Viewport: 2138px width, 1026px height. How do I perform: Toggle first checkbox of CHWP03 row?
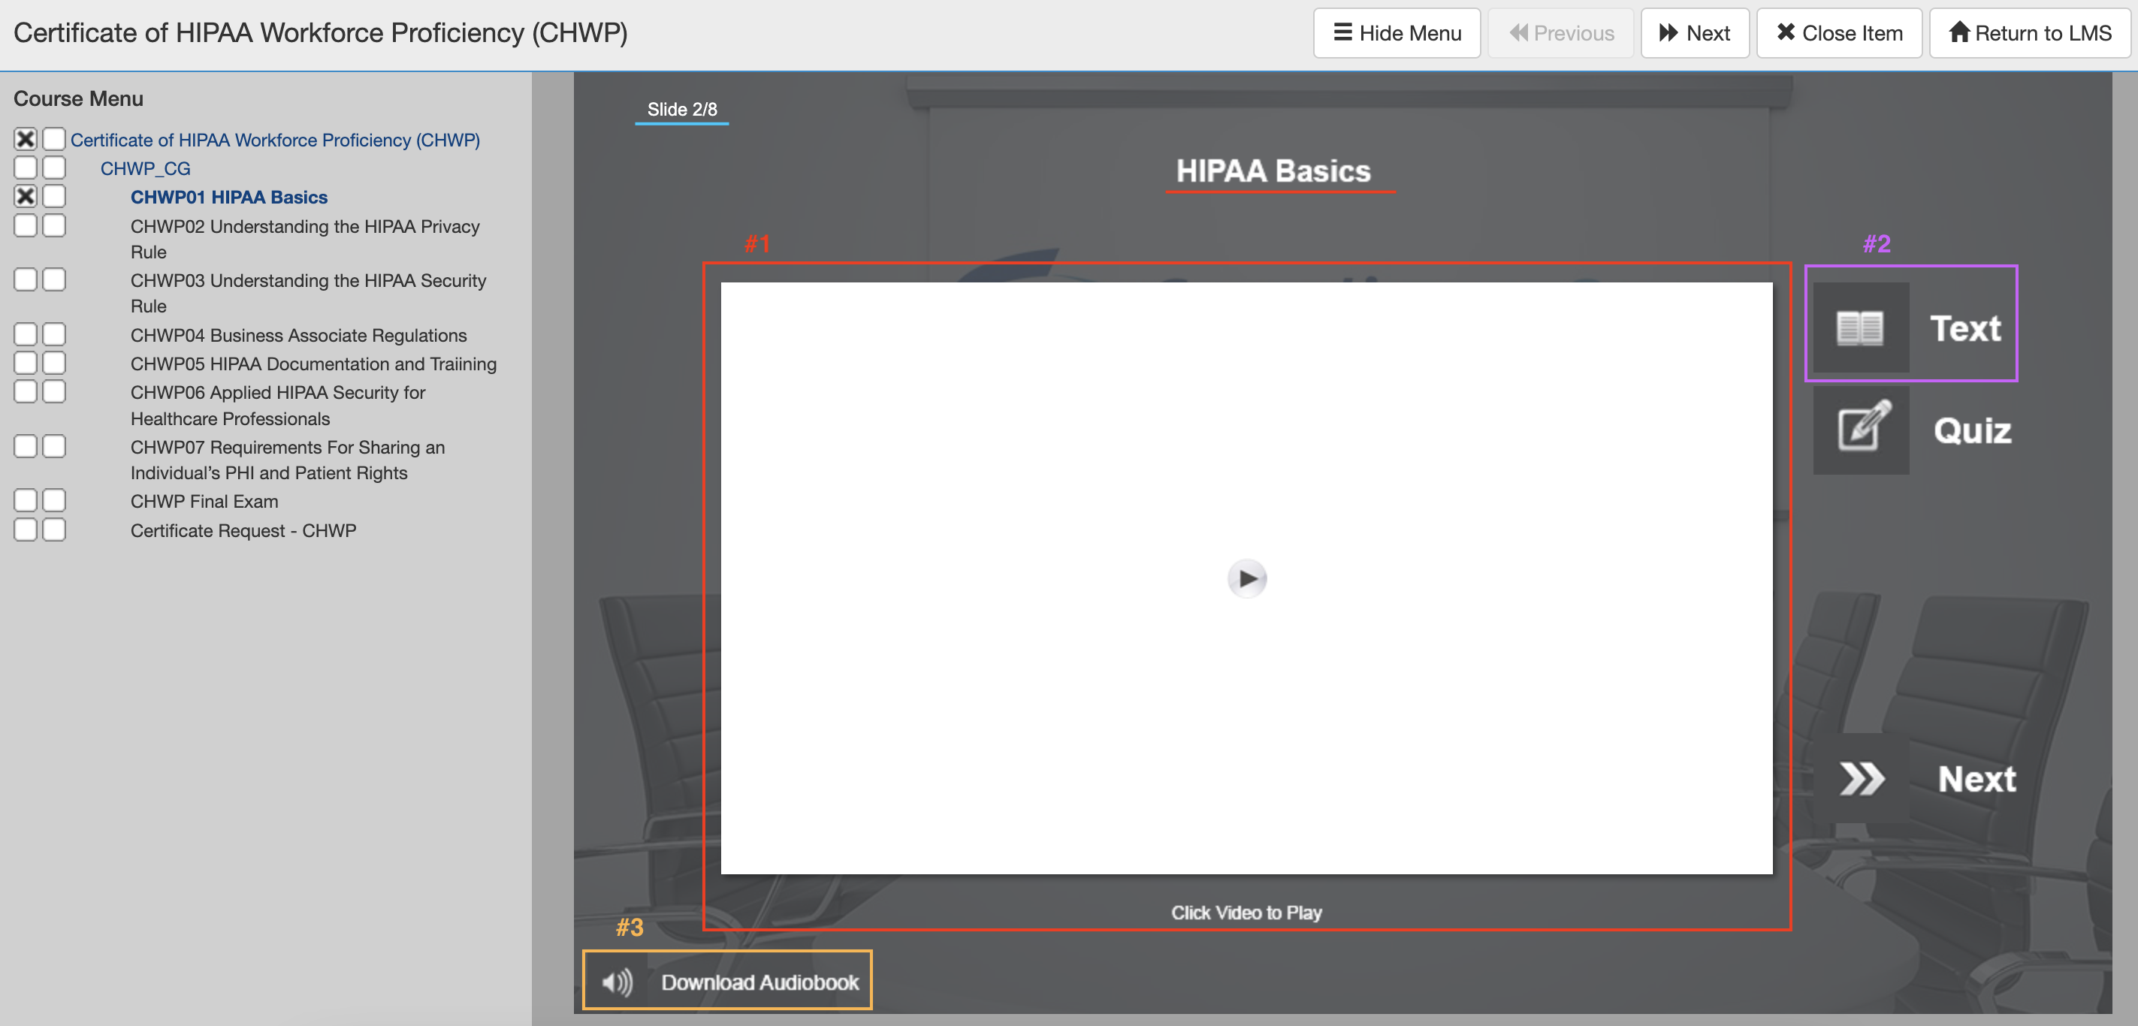point(26,279)
